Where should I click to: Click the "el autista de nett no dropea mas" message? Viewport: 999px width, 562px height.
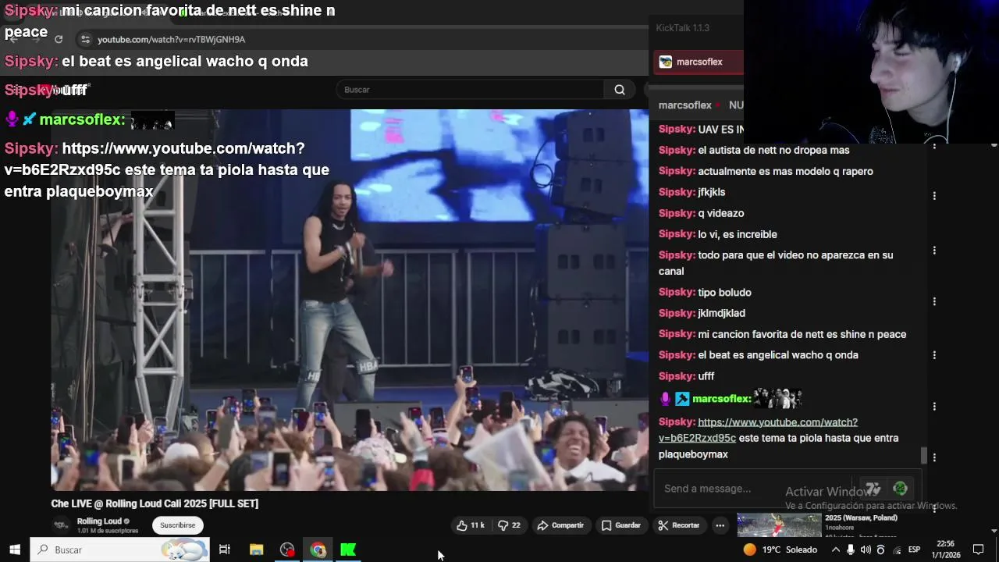pyautogui.click(x=773, y=150)
